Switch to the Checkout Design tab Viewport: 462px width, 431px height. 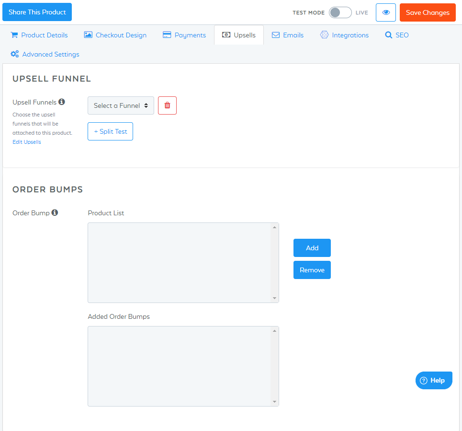pos(115,35)
